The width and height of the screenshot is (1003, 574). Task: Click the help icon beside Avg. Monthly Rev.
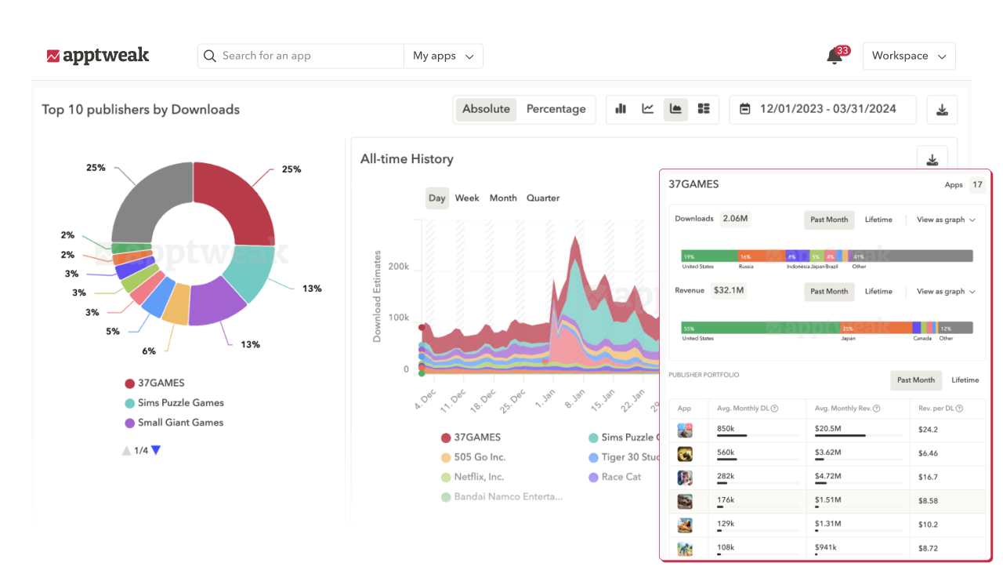877,409
